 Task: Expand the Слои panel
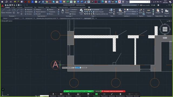pyautogui.click(x=93, y=16)
